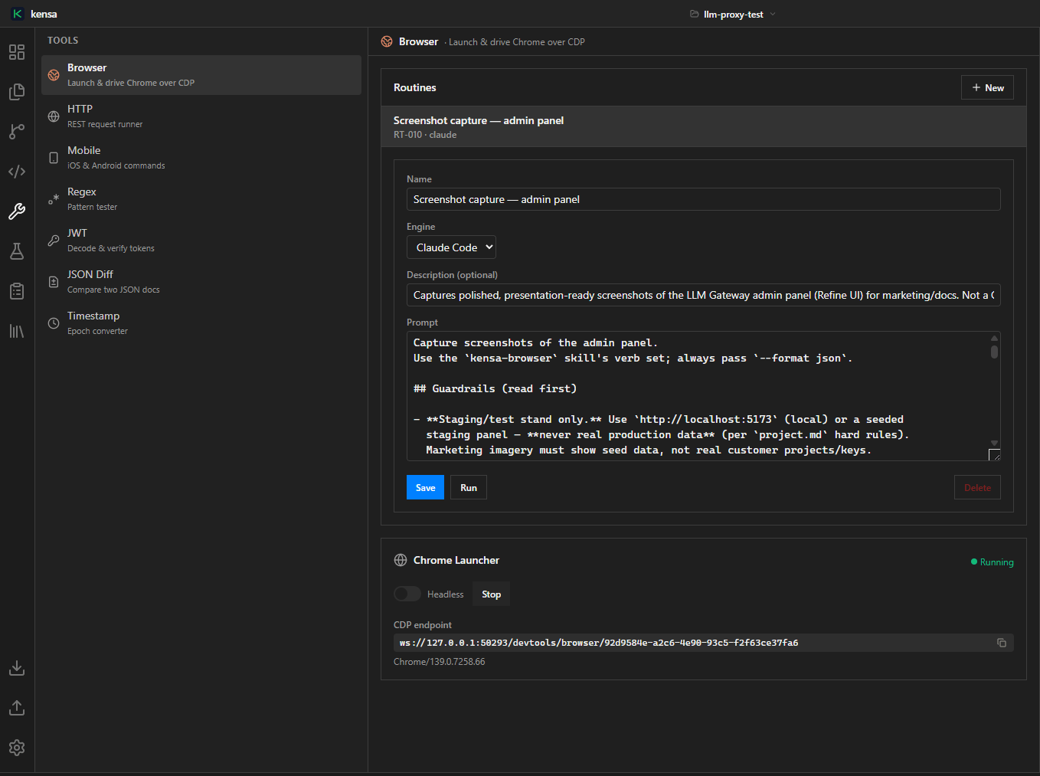Image resolution: width=1040 pixels, height=776 pixels.
Task: Select the Screenshot capture routine row
Action: [704, 126]
